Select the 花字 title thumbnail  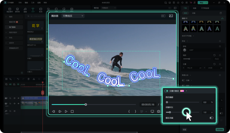coord(36,26)
